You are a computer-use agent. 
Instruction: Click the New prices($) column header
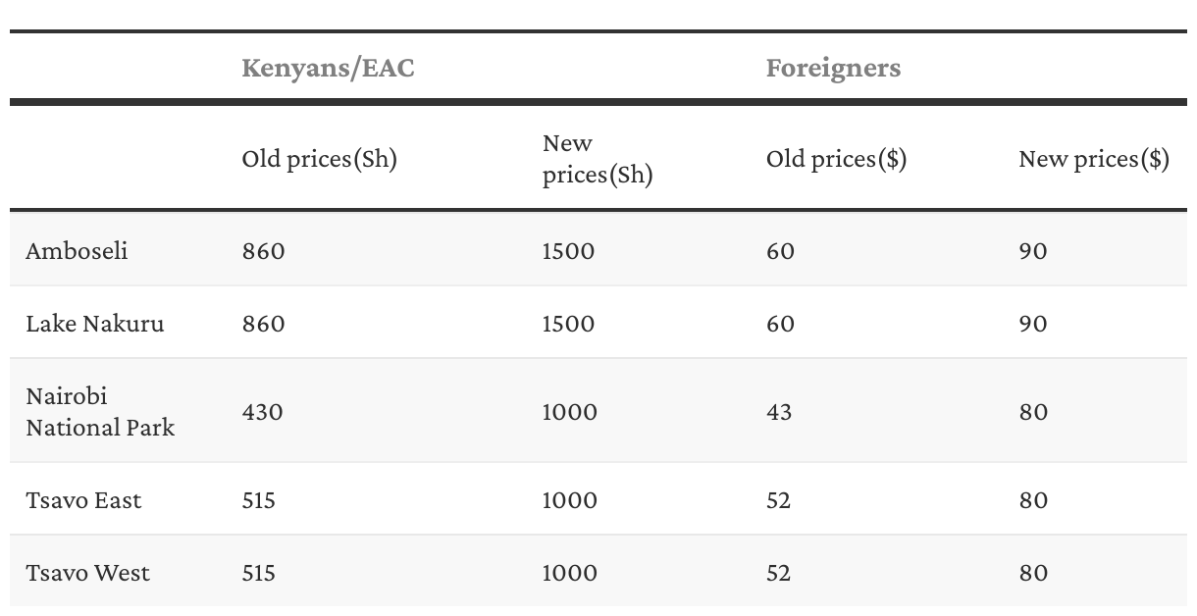tap(1093, 159)
